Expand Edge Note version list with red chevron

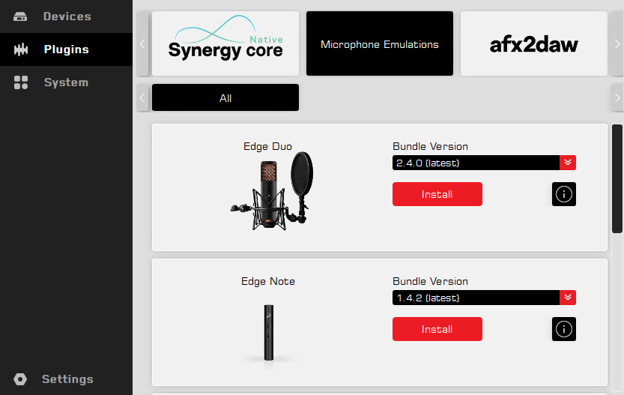tap(568, 298)
